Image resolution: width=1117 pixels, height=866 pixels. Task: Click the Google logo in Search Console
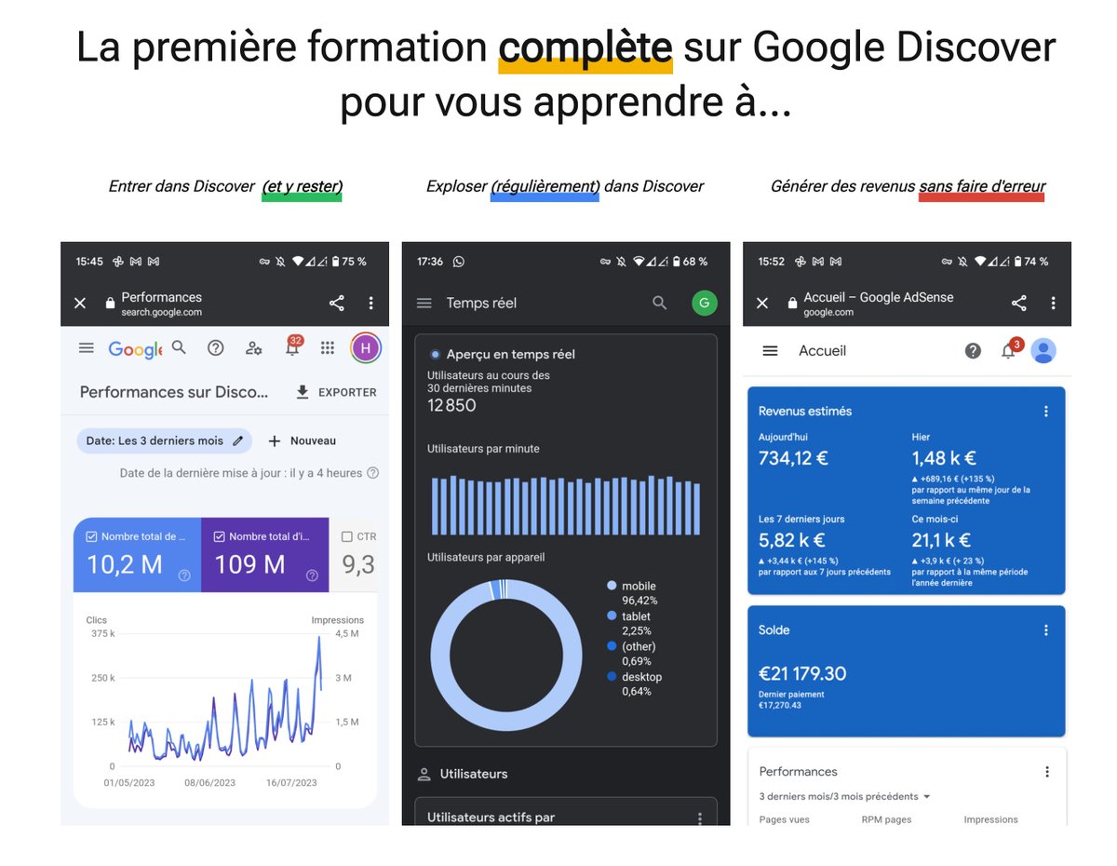(135, 349)
